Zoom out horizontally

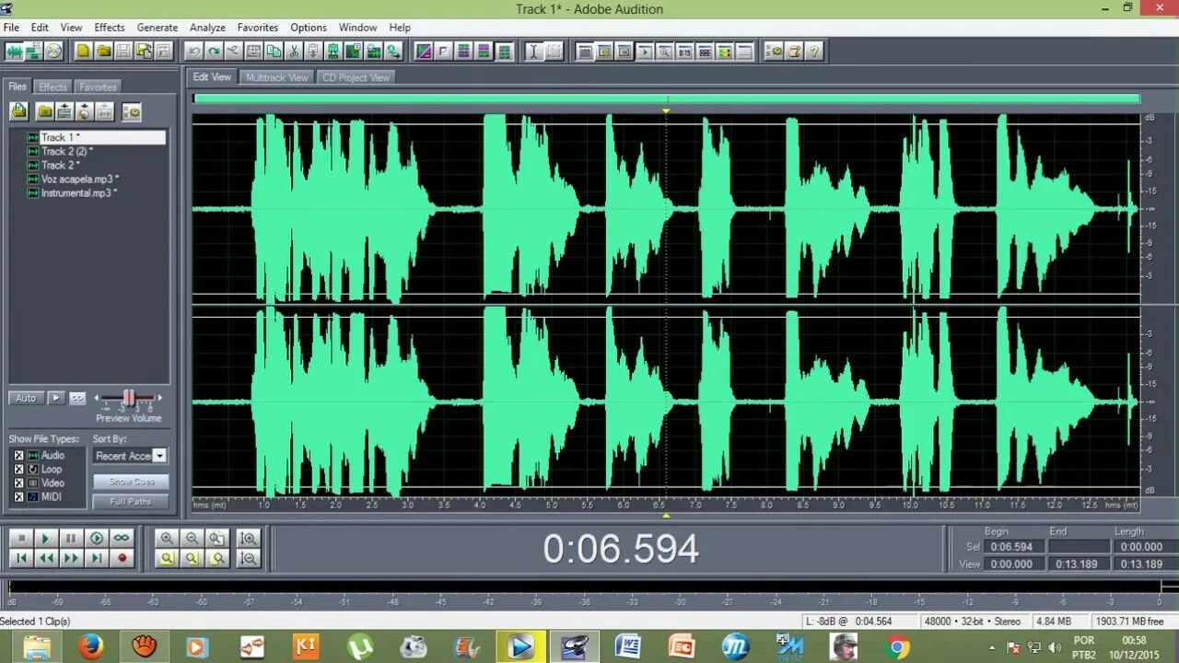(x=193, y=539)
